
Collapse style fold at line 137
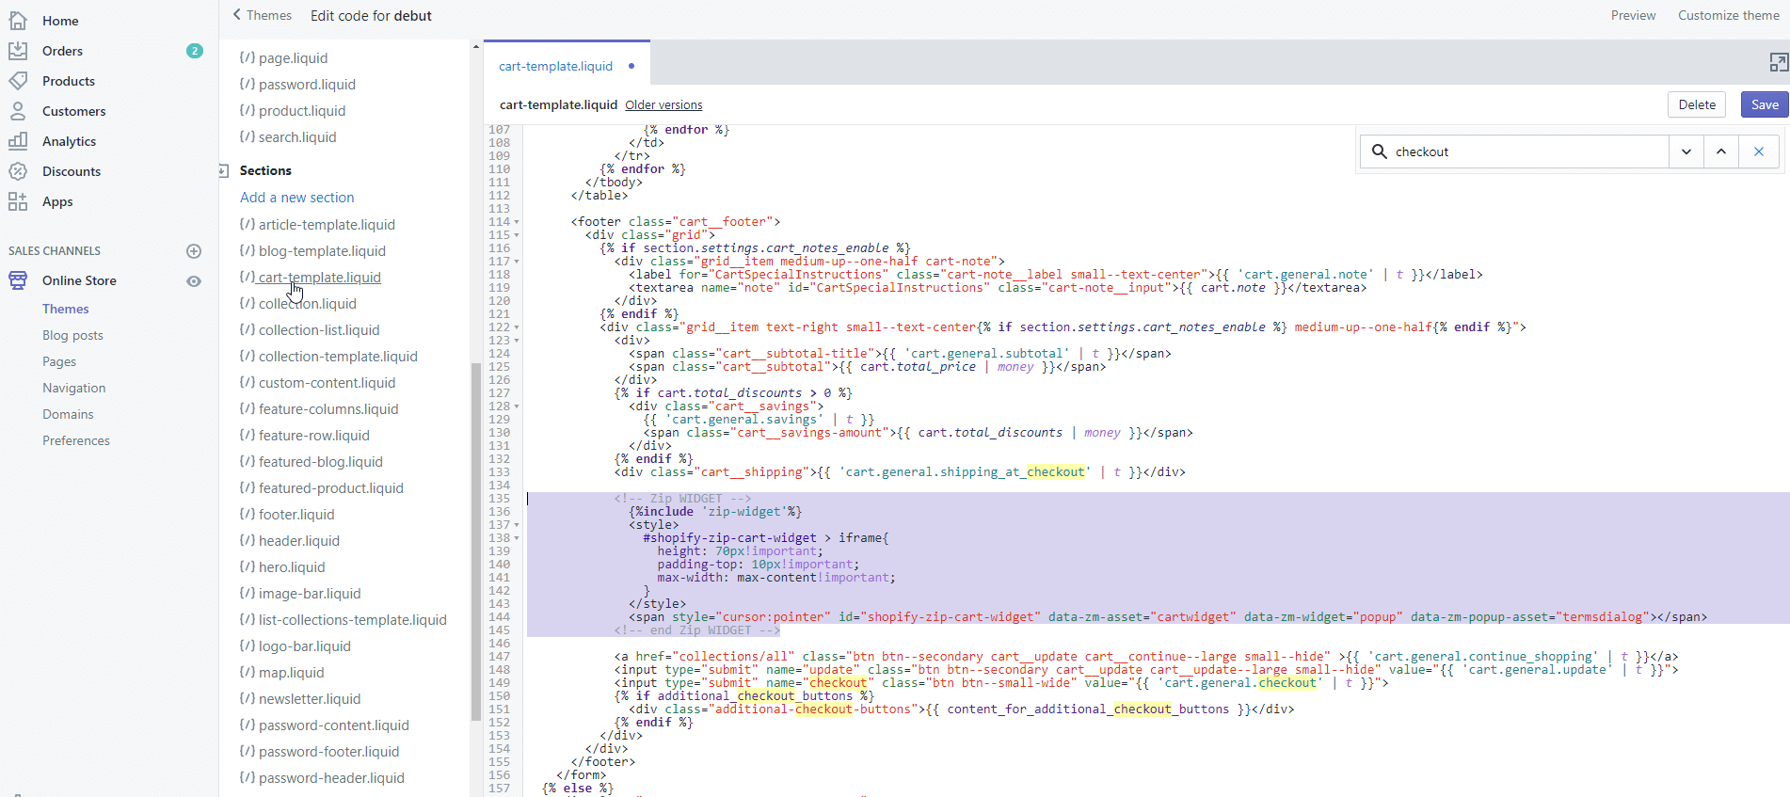coord(517,525)
